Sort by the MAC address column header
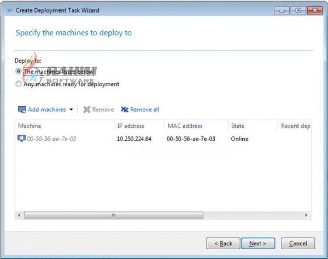The width and height of the screenshot is (328, 259). coord(196,126)
